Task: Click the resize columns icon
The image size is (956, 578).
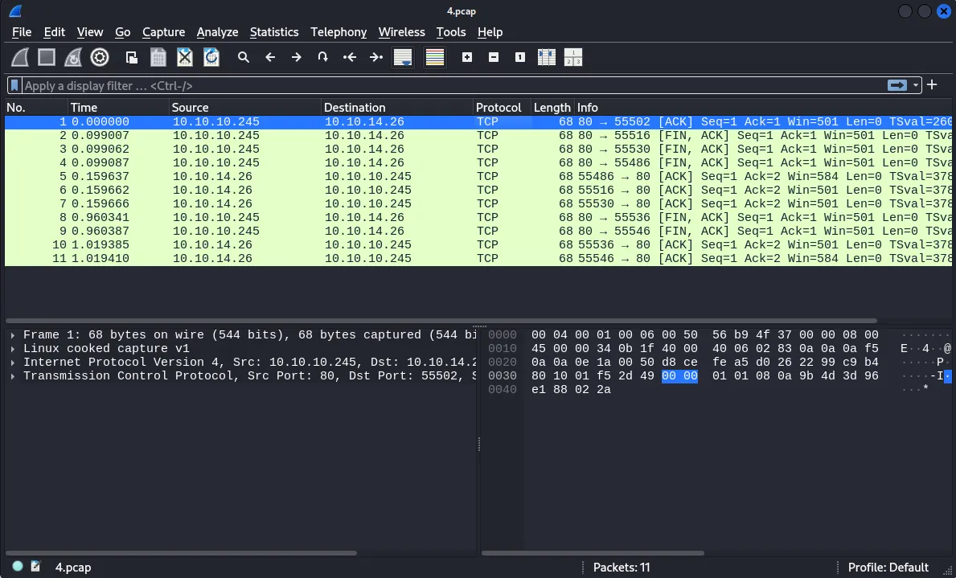Action: coord(547,57)
